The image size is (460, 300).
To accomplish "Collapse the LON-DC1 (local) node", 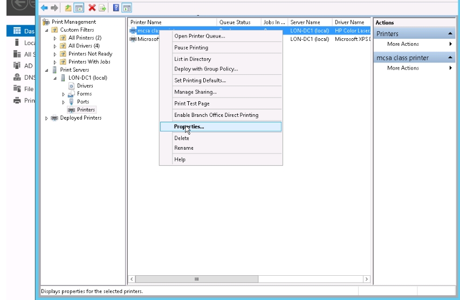I will click(55, 78).
